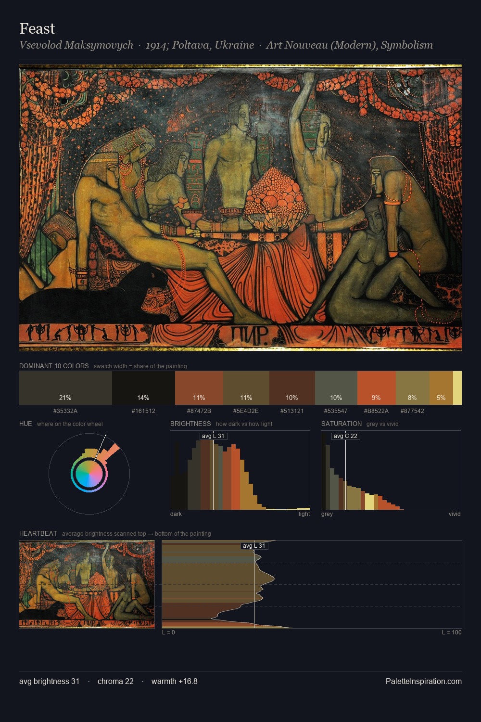Select the near-black #161512 swatch at 14%
The width and height of the screenshot is (481, 722).
coord(143,388)
